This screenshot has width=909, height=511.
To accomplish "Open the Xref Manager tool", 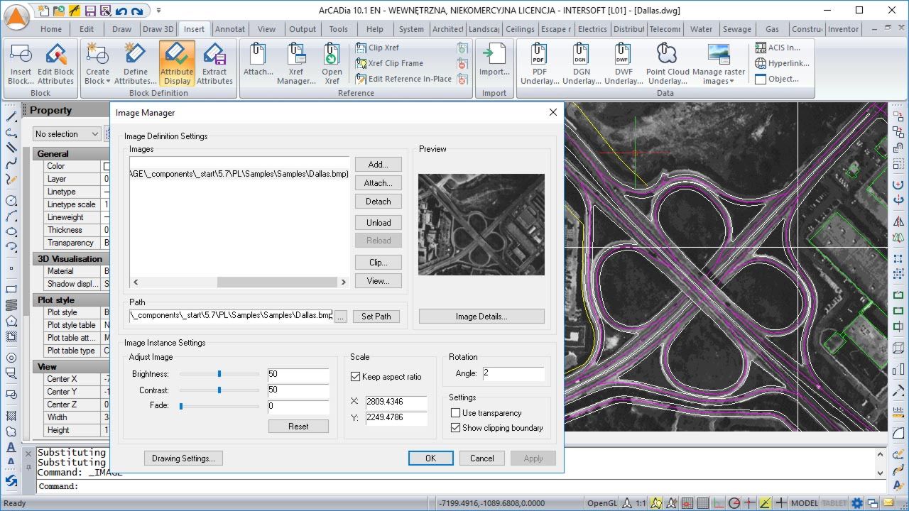I will (296, 55).
